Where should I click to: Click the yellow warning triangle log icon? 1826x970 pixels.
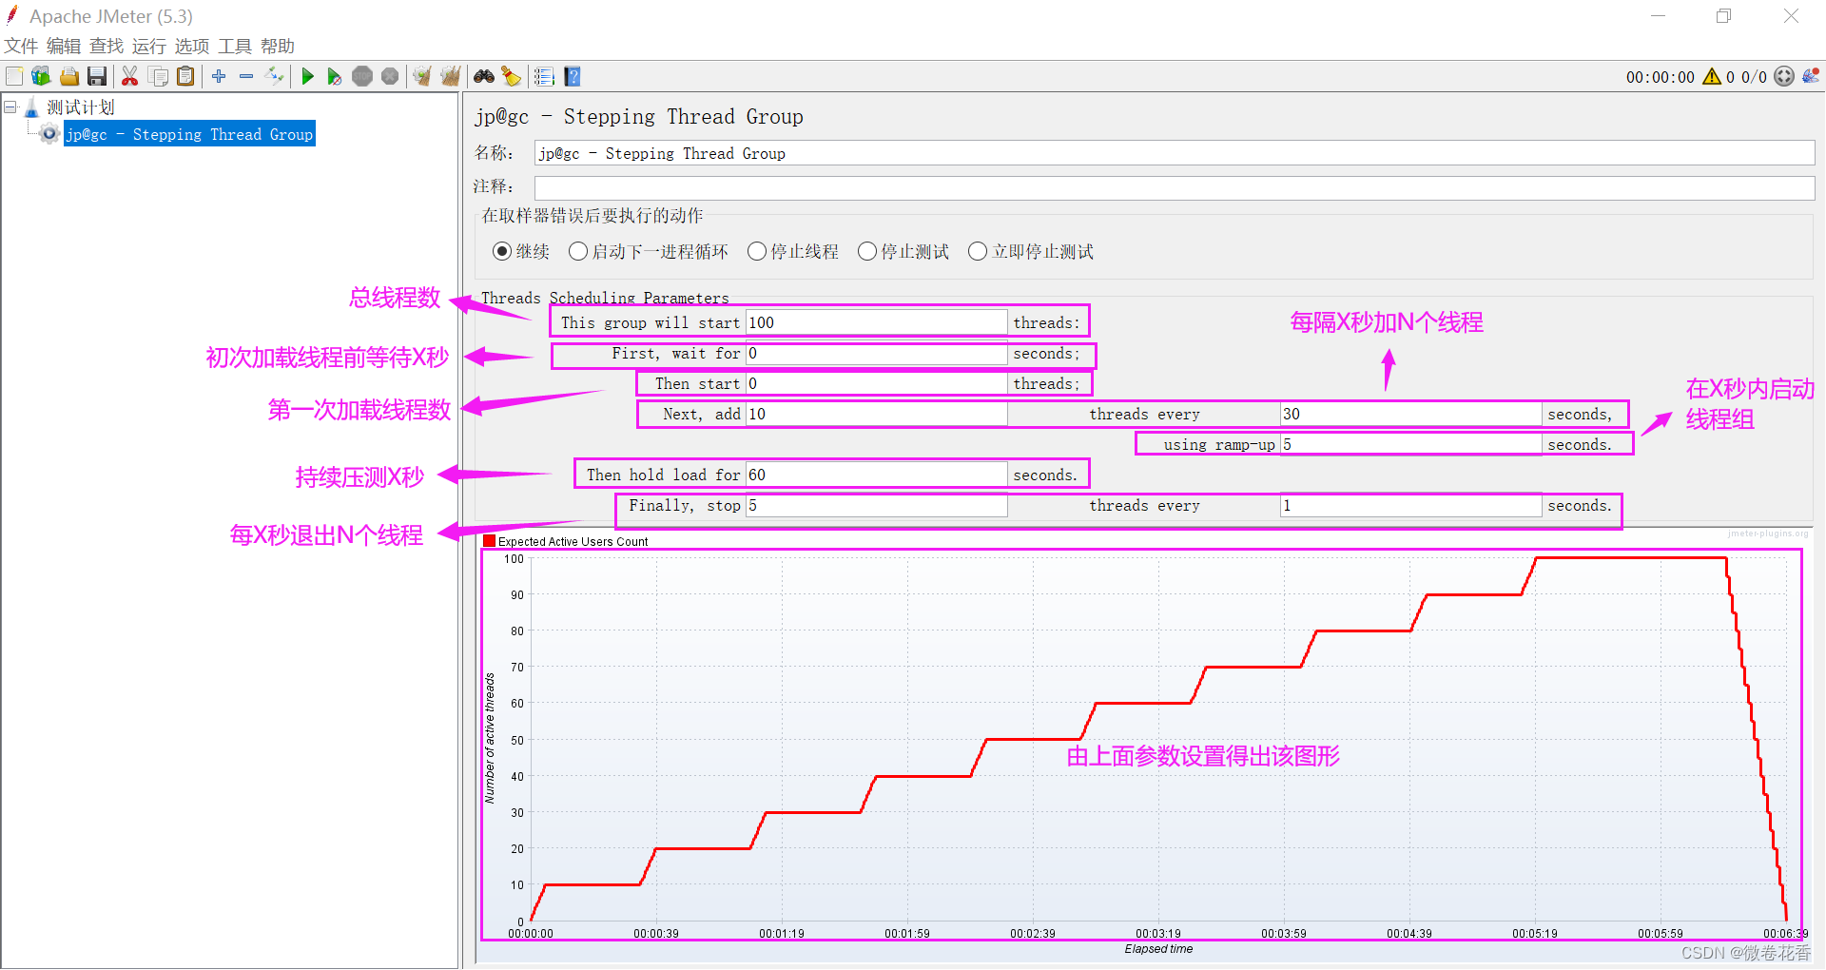1712,76
